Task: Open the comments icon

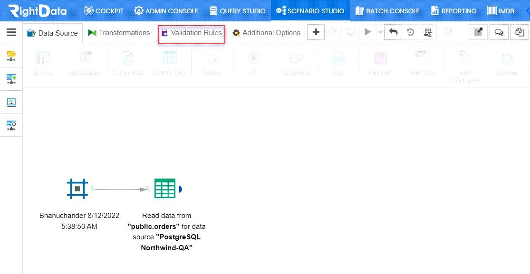Action: pos(498,32)
